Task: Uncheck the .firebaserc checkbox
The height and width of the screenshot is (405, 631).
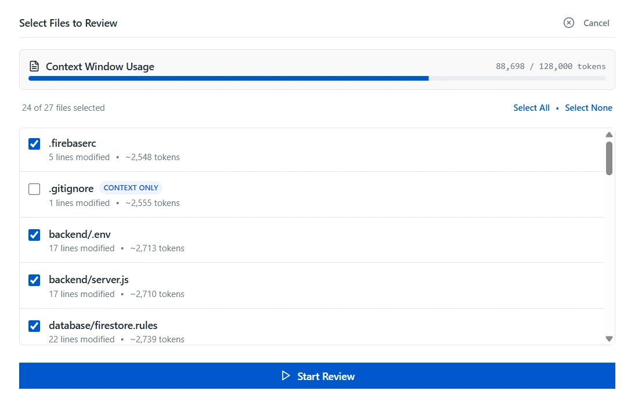Action: pyautogui.click(x=34, y=143)
